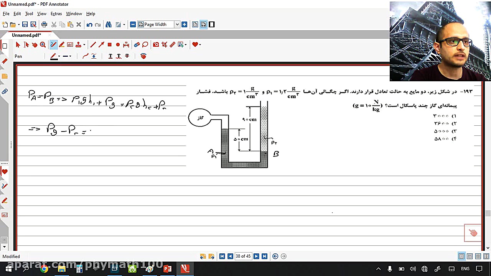Delete selection using the X icon
The width and height of the screenshot is (491, 276).
79,25
